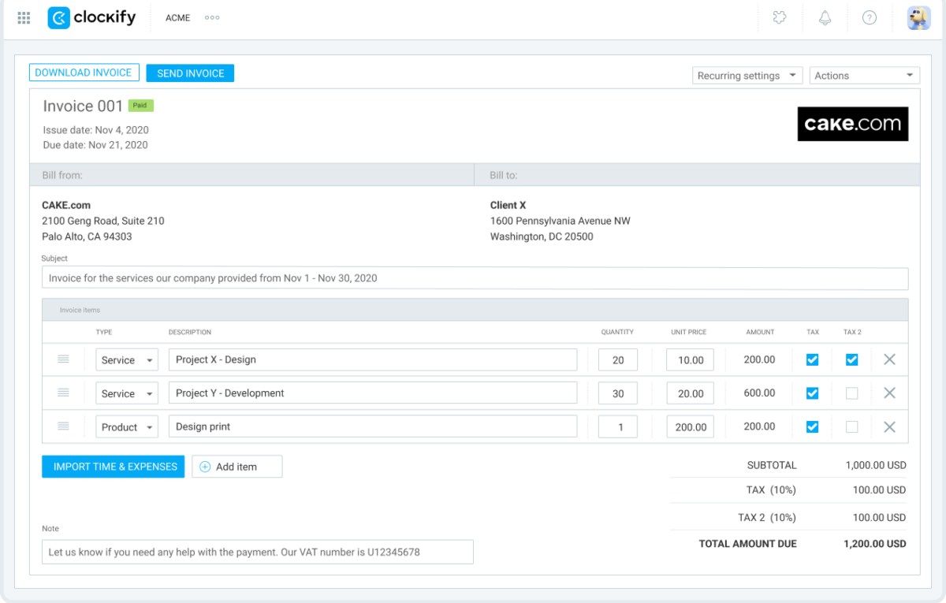Remove the Project X - Design item

tap(889, 359)
